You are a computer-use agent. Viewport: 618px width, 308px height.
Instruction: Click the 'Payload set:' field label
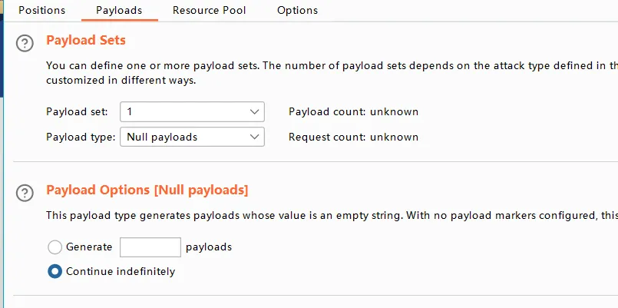(77, 112)
